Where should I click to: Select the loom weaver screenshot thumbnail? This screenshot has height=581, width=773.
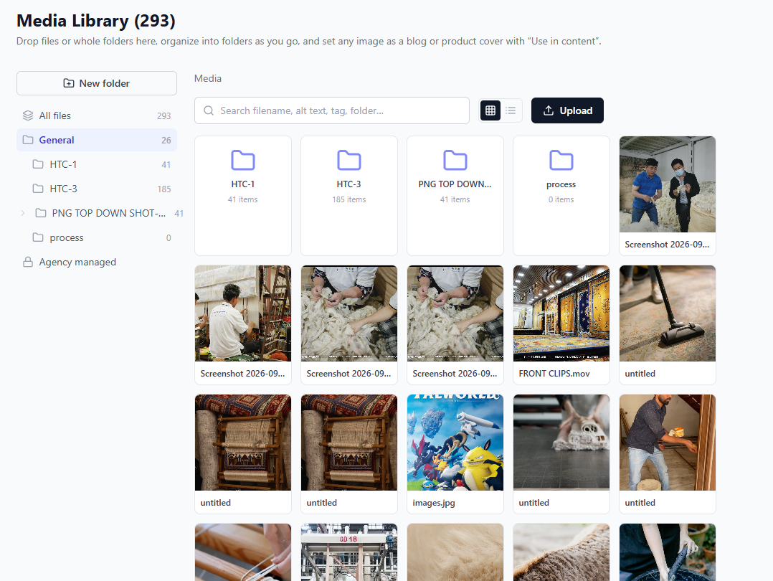(x=243, y=313)
